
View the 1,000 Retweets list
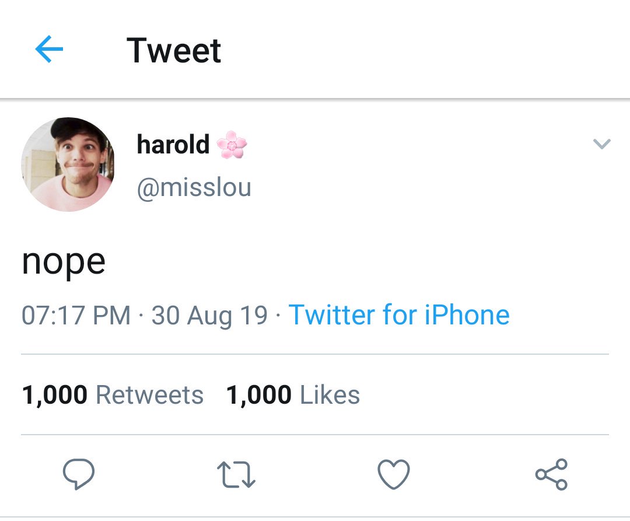[113, 394]
